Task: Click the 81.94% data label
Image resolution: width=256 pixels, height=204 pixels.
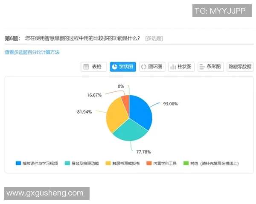Action: coord(84,112)
